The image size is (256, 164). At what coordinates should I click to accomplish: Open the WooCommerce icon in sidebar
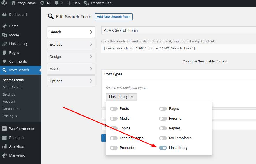point(4,129)
